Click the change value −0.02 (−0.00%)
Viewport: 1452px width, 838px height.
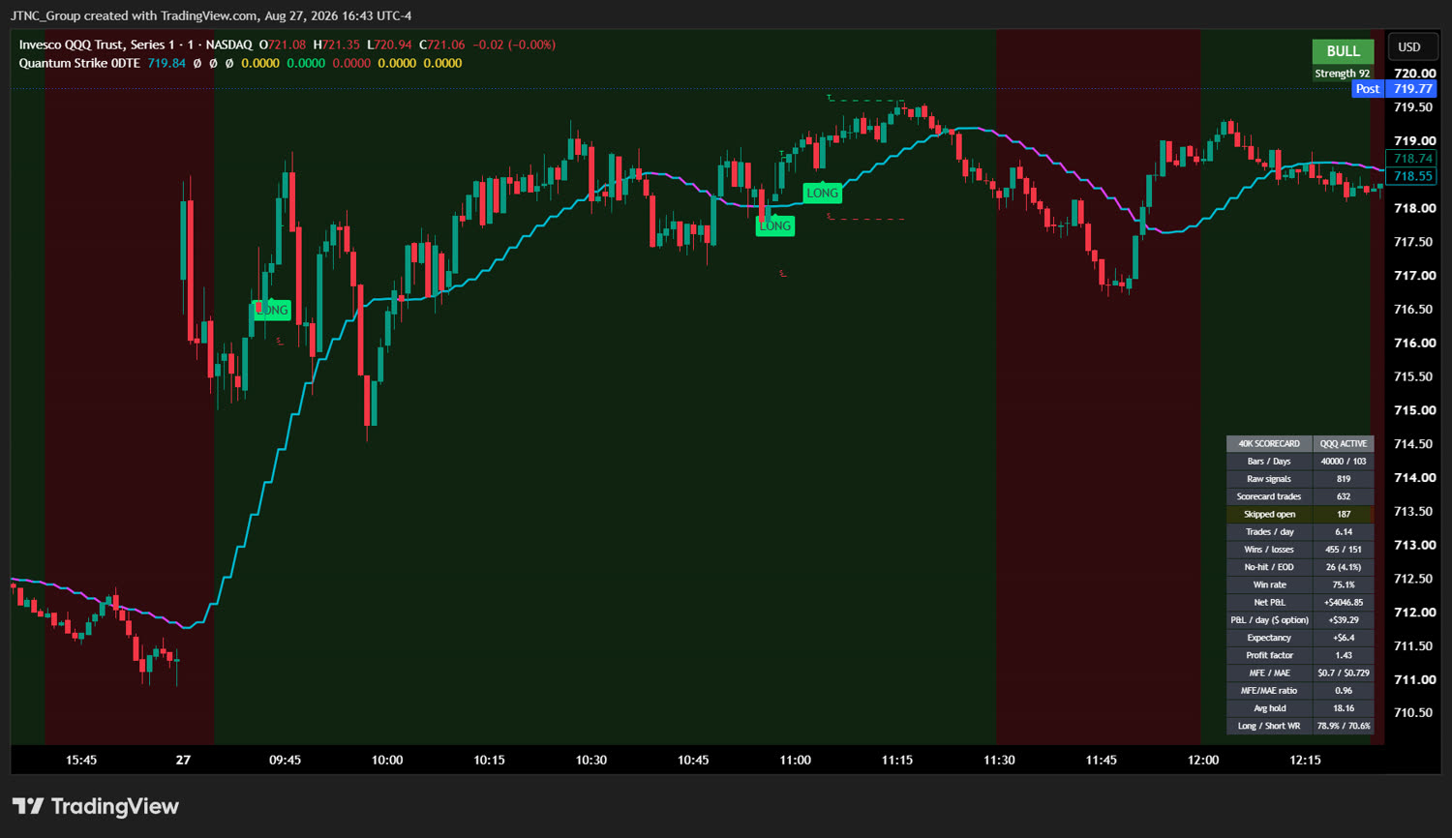click(x=514, y=45)
